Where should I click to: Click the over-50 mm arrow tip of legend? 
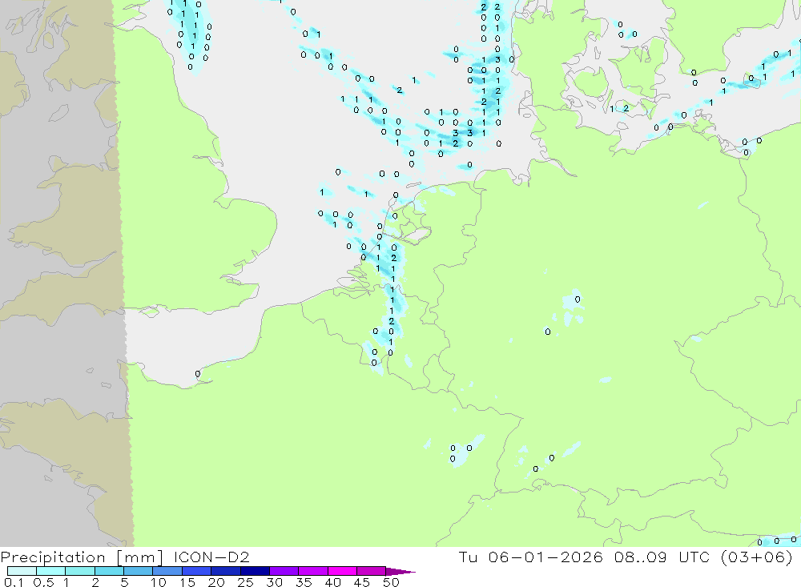pyautogui.click(x=400, y=572)
